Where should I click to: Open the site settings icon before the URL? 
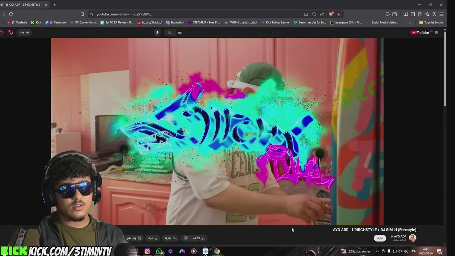[91, 14]
